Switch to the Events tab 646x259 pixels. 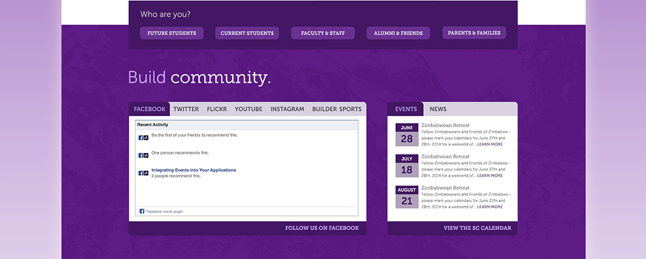tap(406, 109)
